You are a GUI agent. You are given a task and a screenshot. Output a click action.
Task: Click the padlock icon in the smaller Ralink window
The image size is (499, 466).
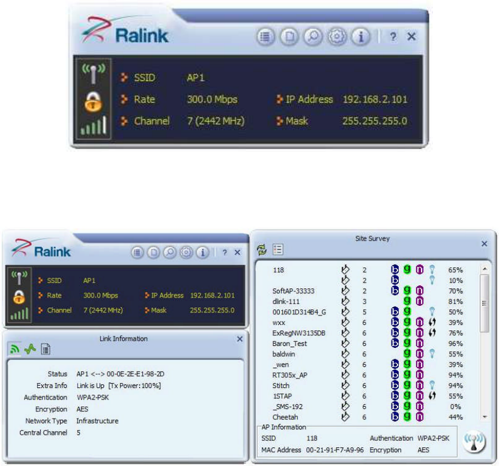pos(19,297)
